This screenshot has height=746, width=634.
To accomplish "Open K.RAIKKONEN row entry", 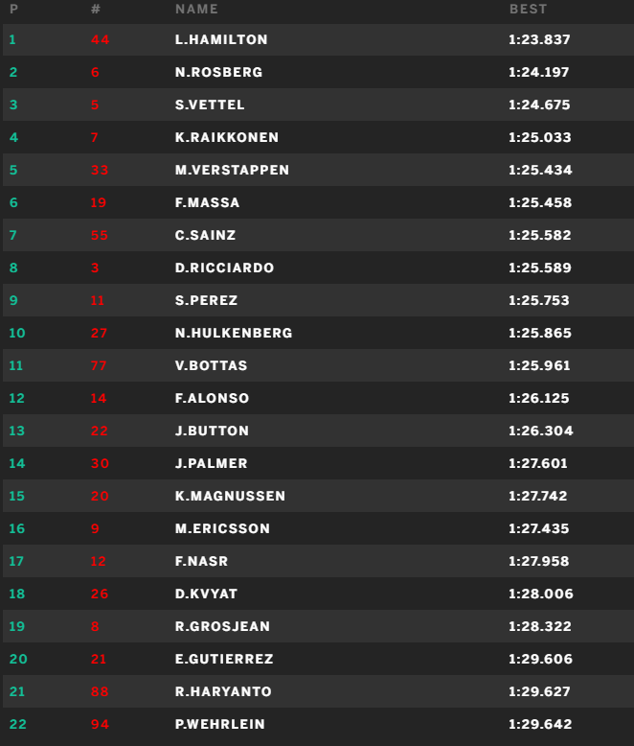I will (318, 137).
